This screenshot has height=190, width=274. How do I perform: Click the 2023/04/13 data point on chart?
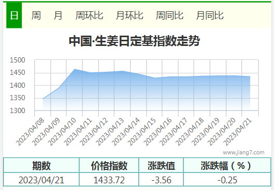coord(122,71)
